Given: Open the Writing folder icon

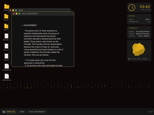Looking at the screenshot, I should (6, 26).
